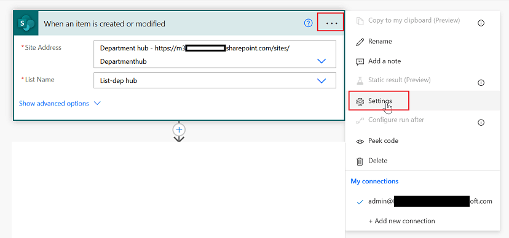The width and height of the screenshot is (509, 238).
Task: Click the SharePoint connector icon
Action: 26,23
